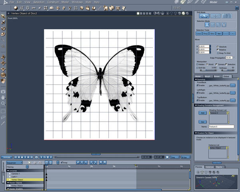Select the lasso selection tool on left sidebar
Viewport: 240px width, 192px height.
(3, 117)
